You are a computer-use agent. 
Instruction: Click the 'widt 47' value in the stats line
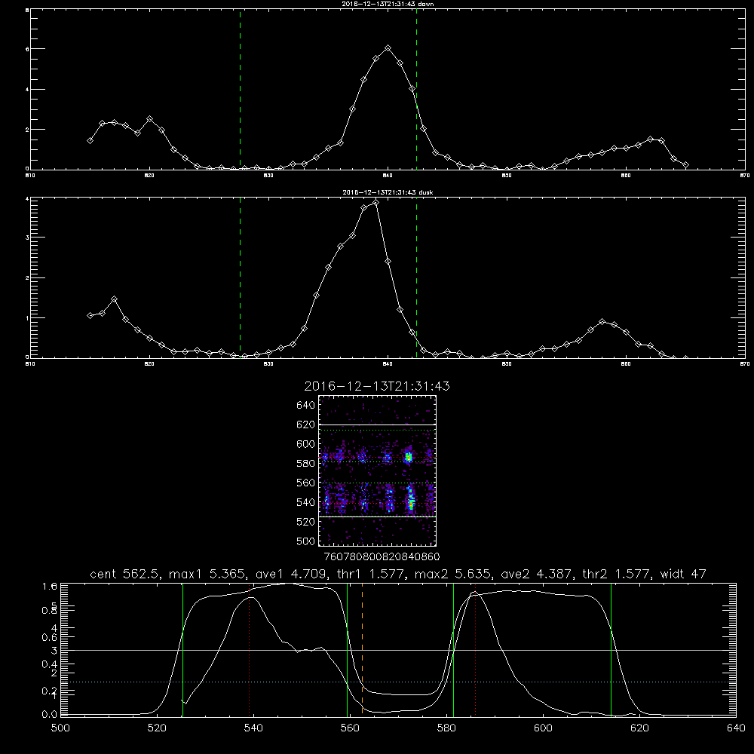point(683,574)
